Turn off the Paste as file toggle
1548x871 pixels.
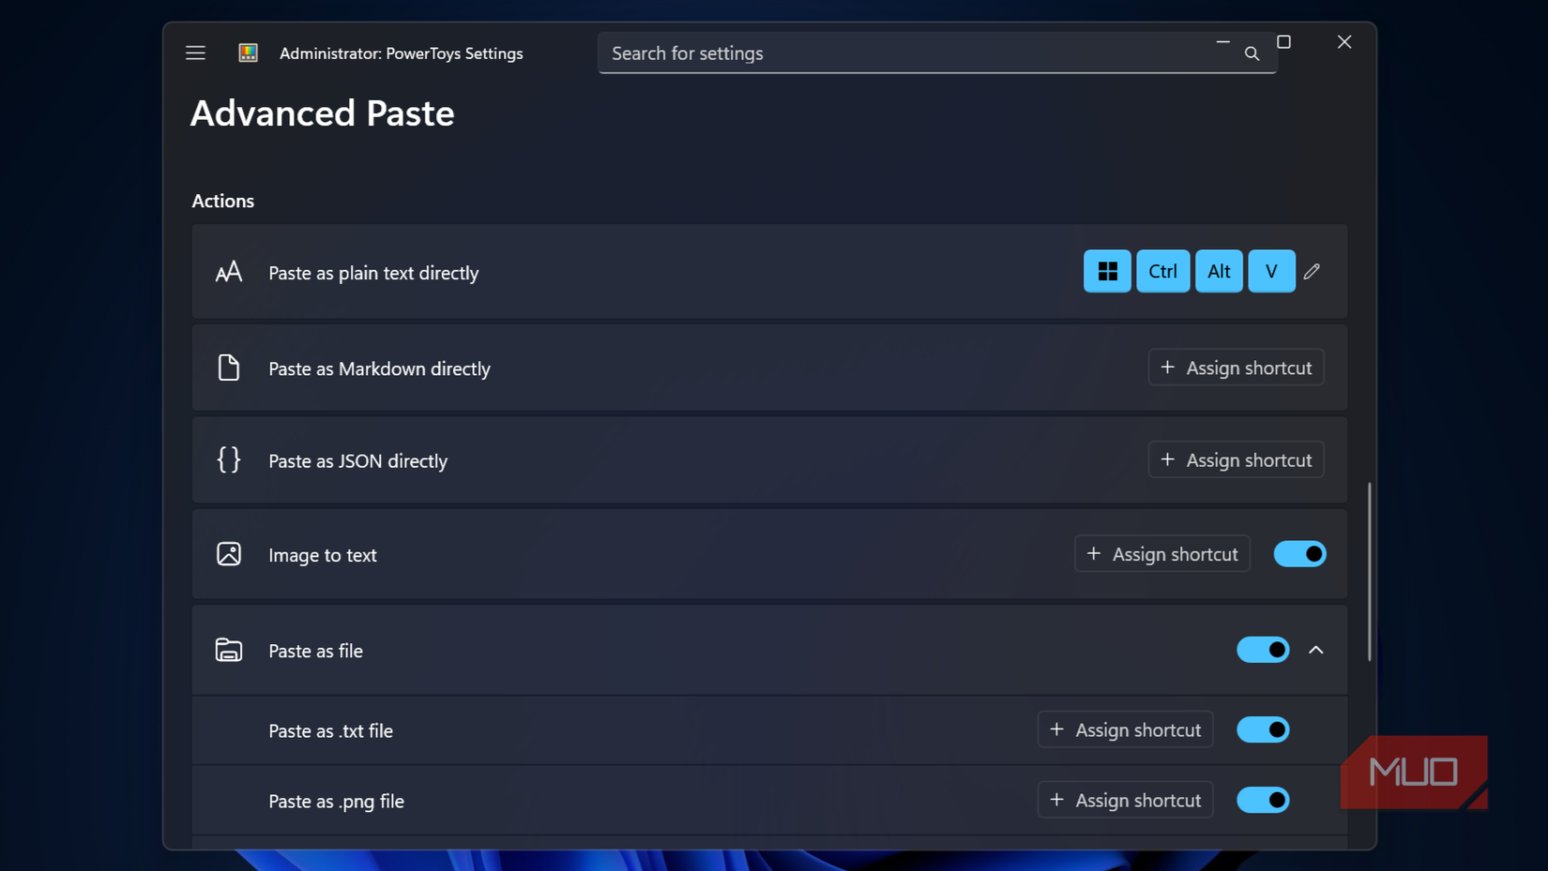[1263, 650]
